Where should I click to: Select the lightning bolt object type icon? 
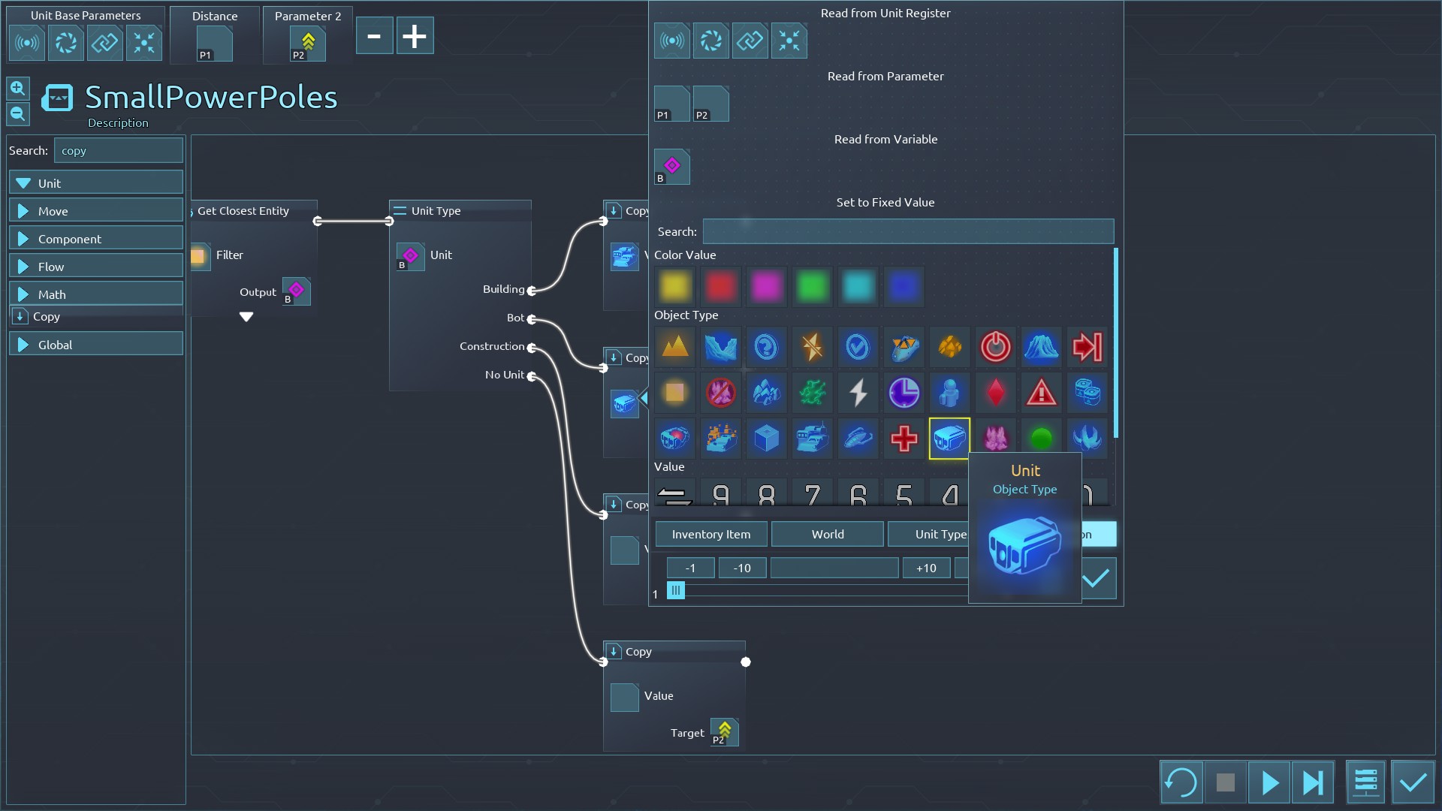pos(858,392)
